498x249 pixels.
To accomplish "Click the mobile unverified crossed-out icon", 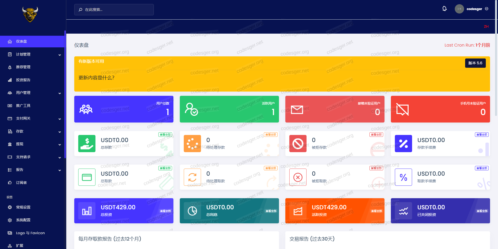I will point(402,110).
